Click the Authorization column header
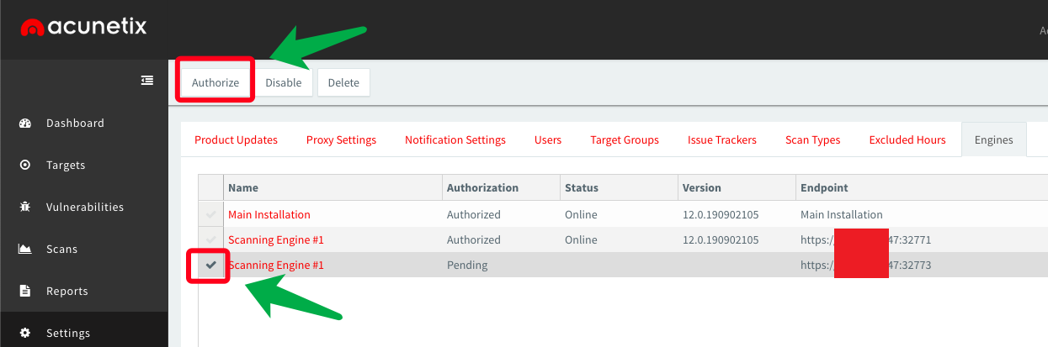 (x=501, y=187)
